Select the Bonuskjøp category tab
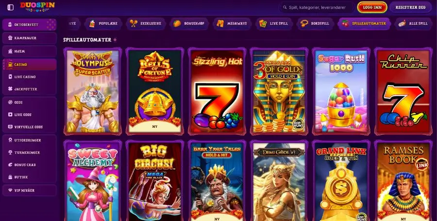437x221 pixels. 189,24
